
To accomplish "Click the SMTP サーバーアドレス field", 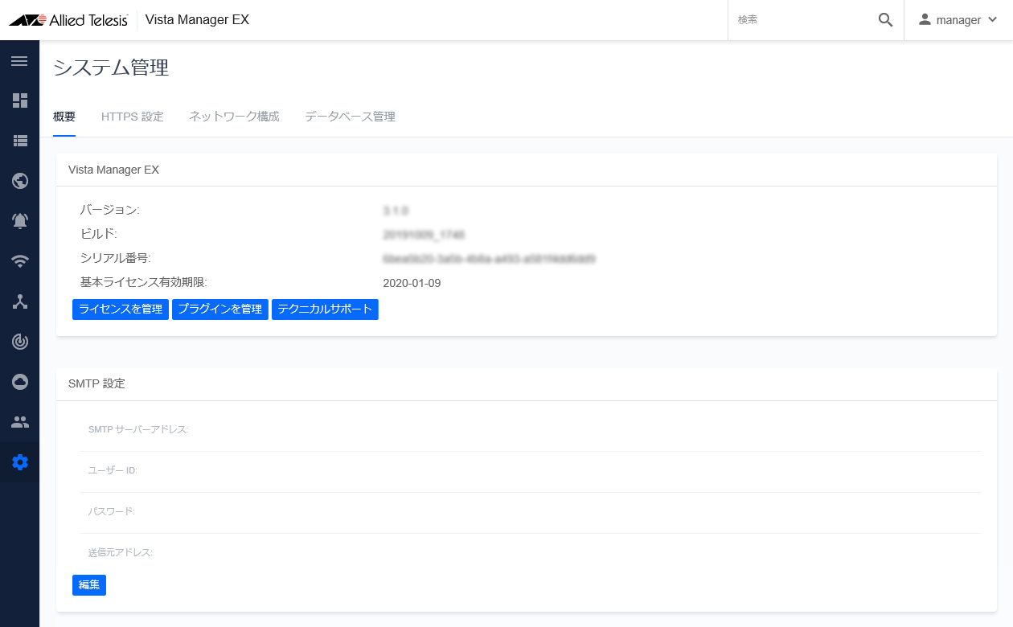I will (531, 430).
